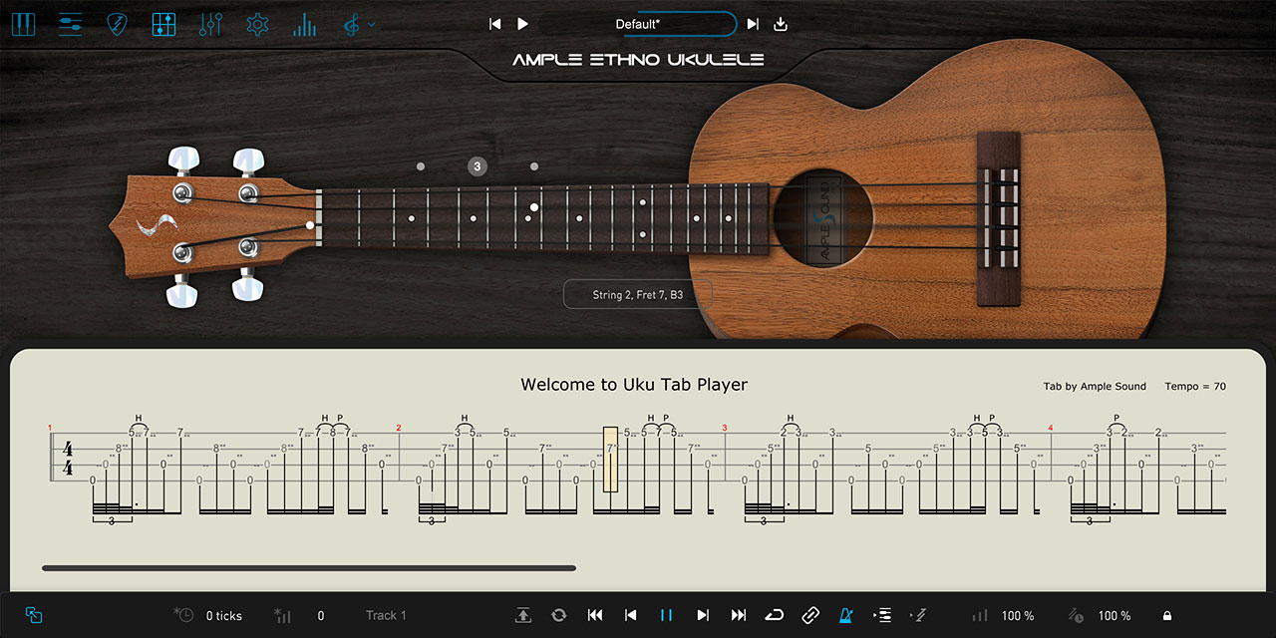Open the Track 1 selector
Screen dimensions: 1276x638
click(386, 615)
